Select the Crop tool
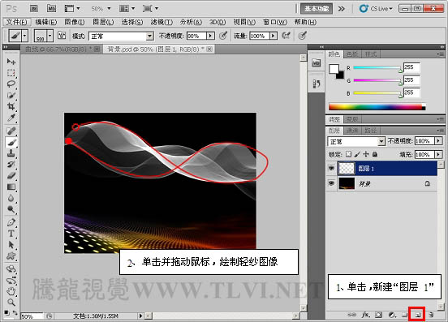This screenshot has width=448, height=322. (x=11, y=106)
